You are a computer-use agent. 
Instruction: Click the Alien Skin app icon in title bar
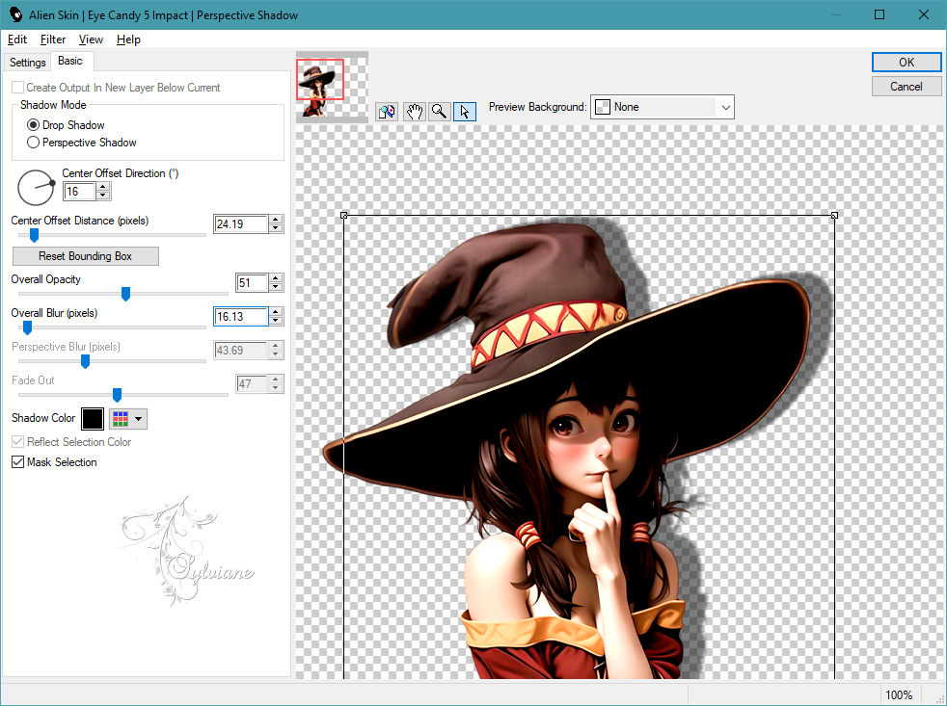click(15, 14)
